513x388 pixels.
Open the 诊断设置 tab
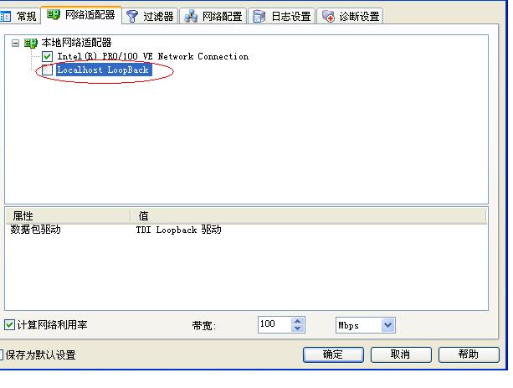pyautogui.click(x=350, y=16)
